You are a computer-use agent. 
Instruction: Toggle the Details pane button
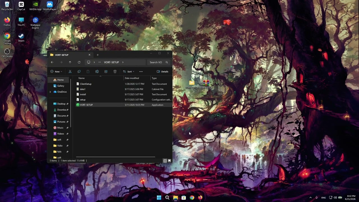coord(163,72)
